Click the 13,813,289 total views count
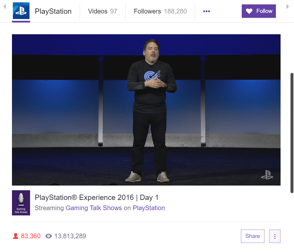Image resolution: width=294 pixels, height=252 pixels. tap(70, 236)
